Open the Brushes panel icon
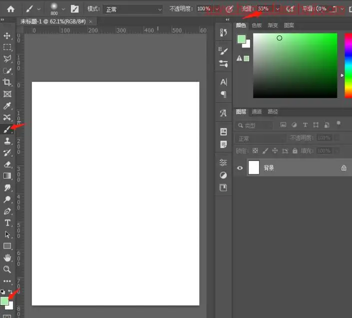Screen dimensions: 352x318 click(223, 51)
